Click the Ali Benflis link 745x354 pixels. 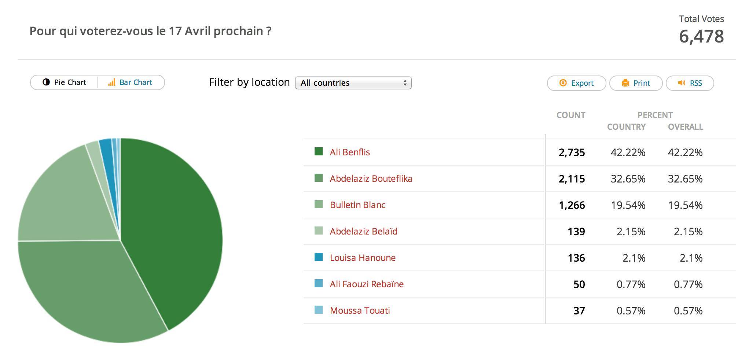pos(350,152)
